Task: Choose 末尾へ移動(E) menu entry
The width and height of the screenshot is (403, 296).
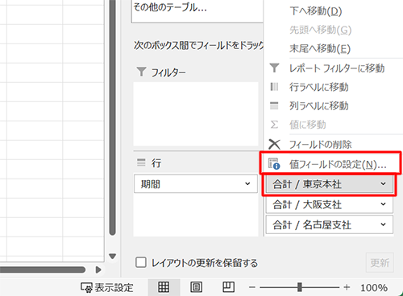Action: tap(320, 49)
